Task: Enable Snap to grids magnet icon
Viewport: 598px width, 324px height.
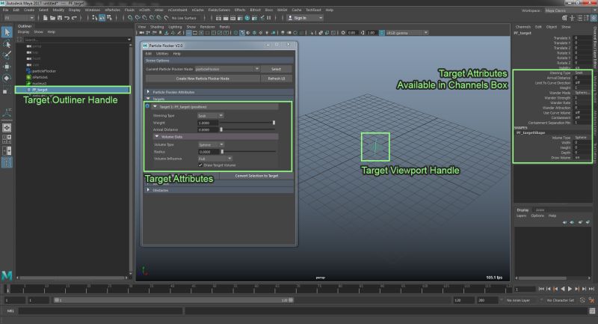Action: [x=130, y=18]
